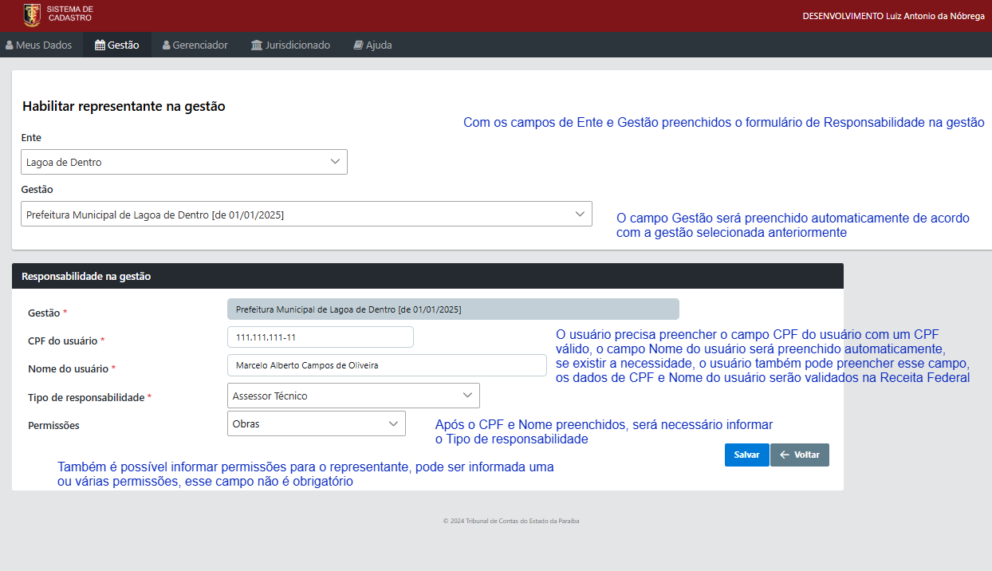Click the Habilitar representante na gestão heading
The image size is (992, 571).
[x=124, y=106]
